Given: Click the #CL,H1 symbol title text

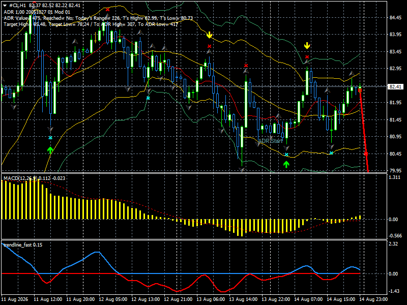Looking at the screenshot, I should [x=18, y=6].
